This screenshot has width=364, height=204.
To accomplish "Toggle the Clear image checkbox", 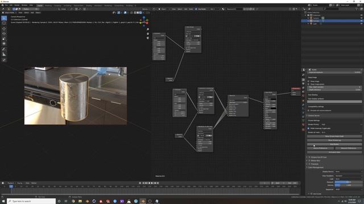I will click(308, 82).
